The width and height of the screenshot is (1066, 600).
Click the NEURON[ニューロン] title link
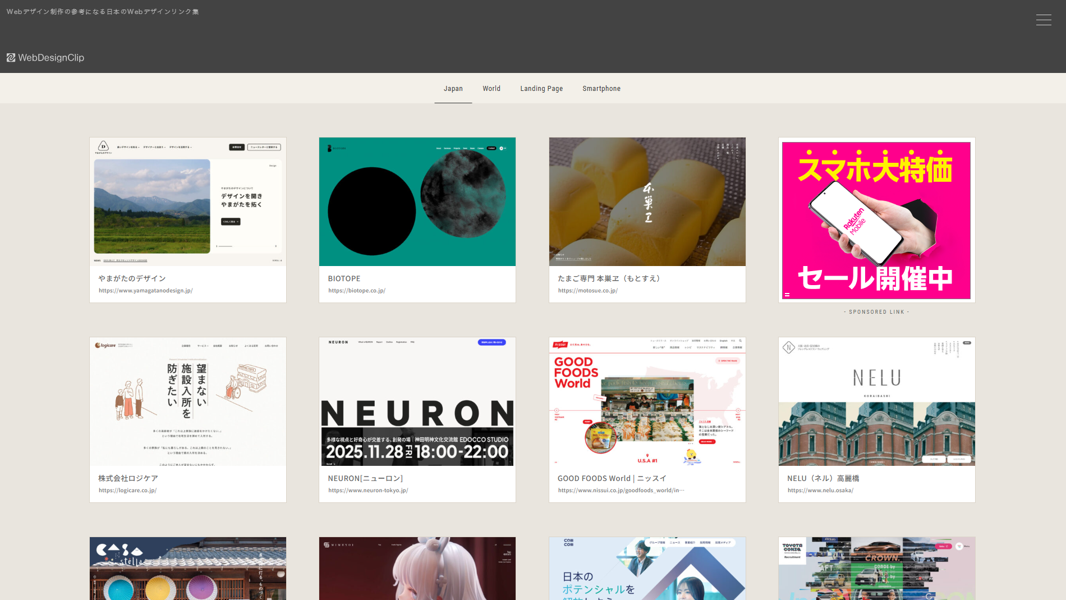pyautogui.click(x=366, y=478)
